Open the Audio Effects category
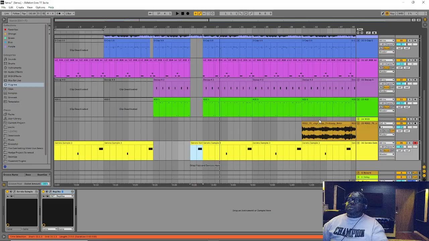The height and width of the screenshot is (241, 429). (15, 72)
